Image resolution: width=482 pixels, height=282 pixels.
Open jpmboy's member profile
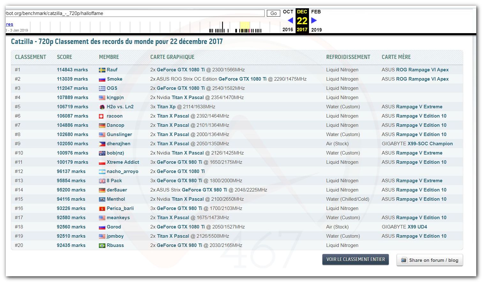click(115, 236)
